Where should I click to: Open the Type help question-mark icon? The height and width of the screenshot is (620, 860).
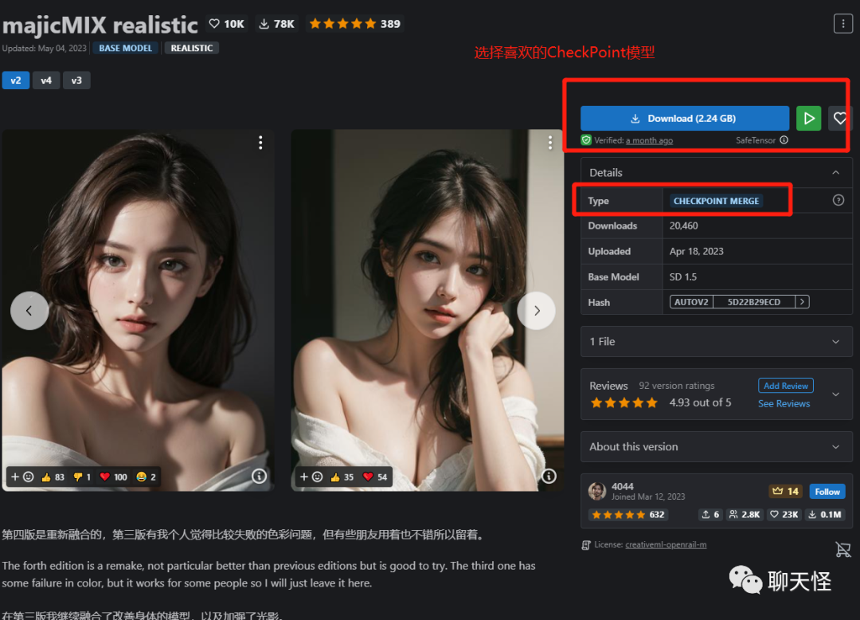(838, 200)
